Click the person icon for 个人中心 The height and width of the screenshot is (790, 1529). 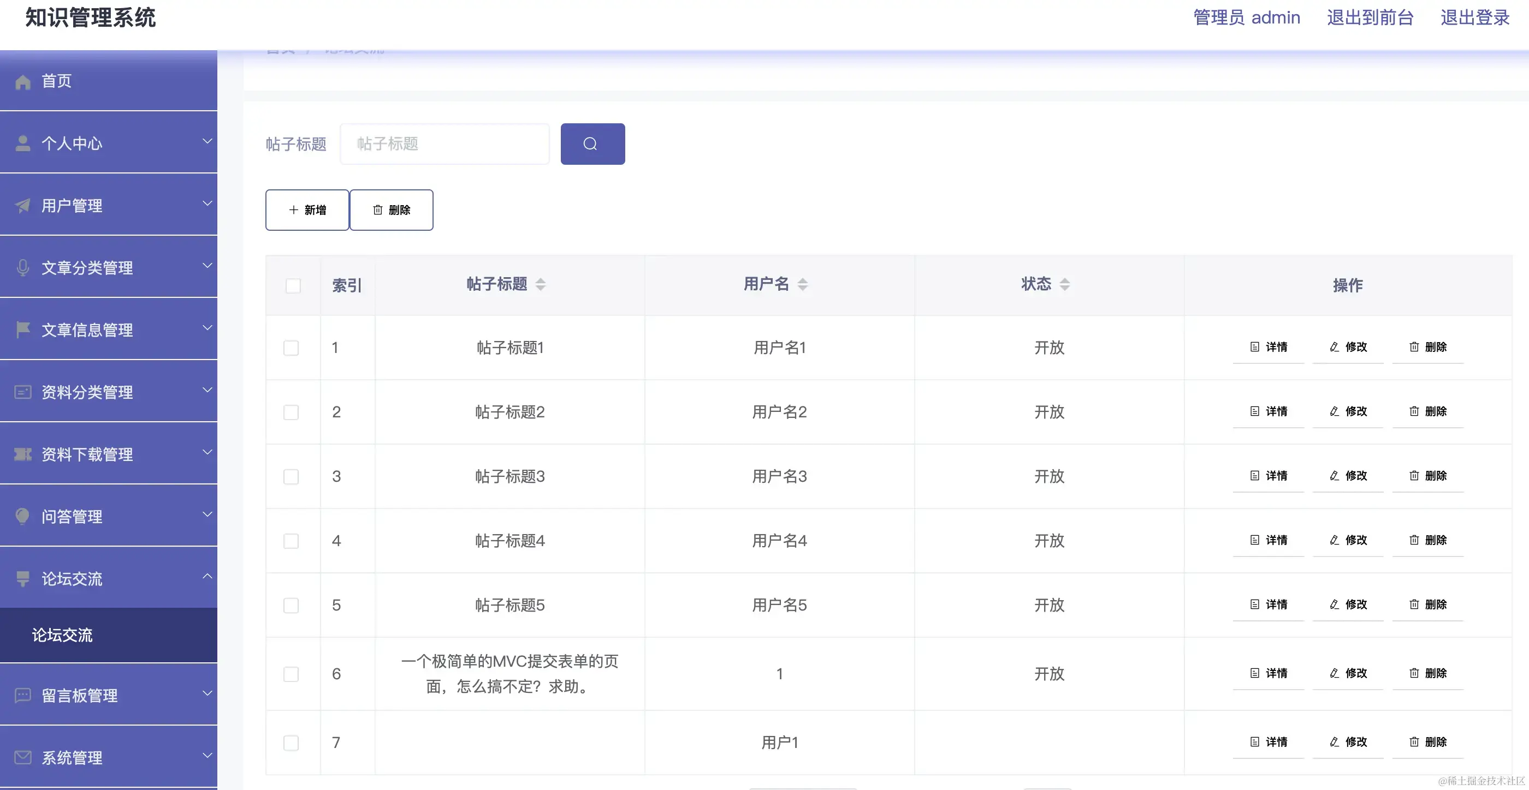[x=22, y=143]
